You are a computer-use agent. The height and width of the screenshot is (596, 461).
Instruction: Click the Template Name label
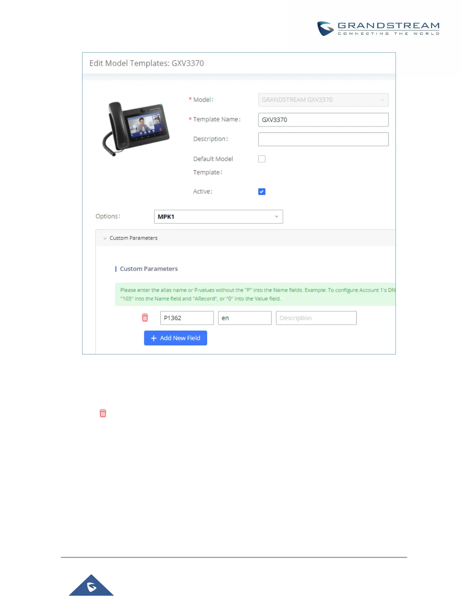pyautogui.click(x=217, y=119)
